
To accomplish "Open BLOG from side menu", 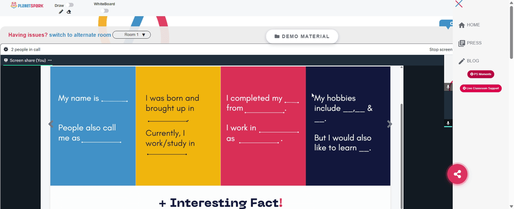I will point(468,61).
